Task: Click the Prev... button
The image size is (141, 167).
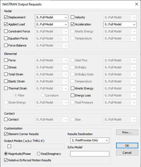Action: pos(127,132)
